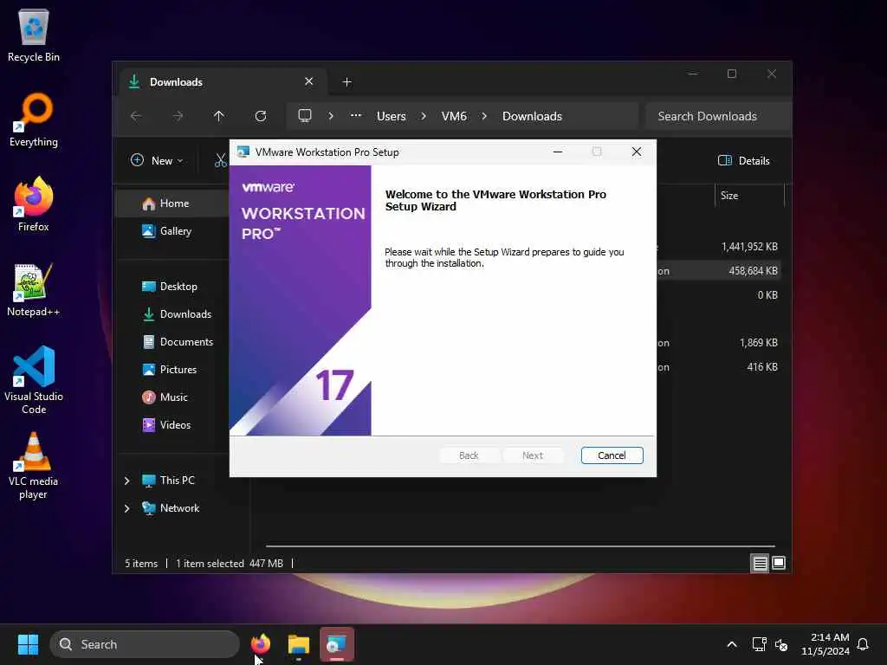Toggle the Details pane button
The width and height of the screenshot is (887, 665).
point(743,160)
